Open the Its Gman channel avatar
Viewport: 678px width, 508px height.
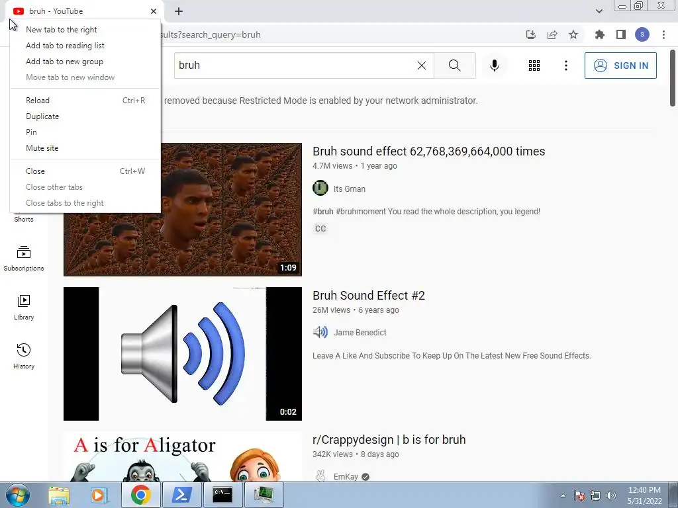[x=320, y=189]
